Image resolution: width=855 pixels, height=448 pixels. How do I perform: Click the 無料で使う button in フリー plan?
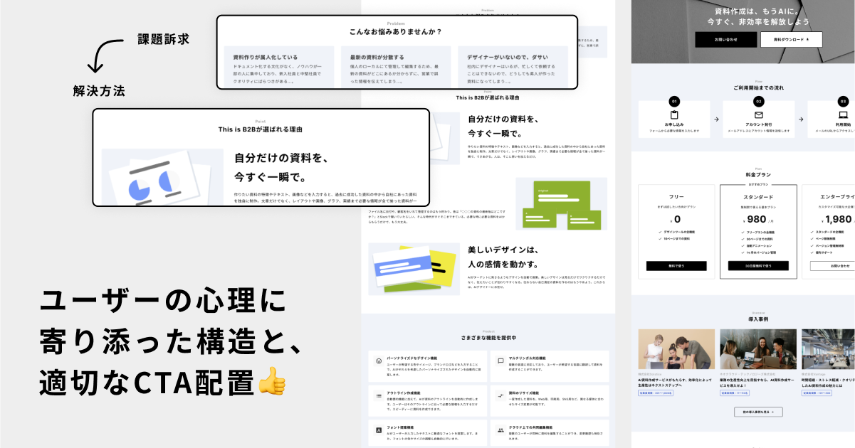coord(676,266)
